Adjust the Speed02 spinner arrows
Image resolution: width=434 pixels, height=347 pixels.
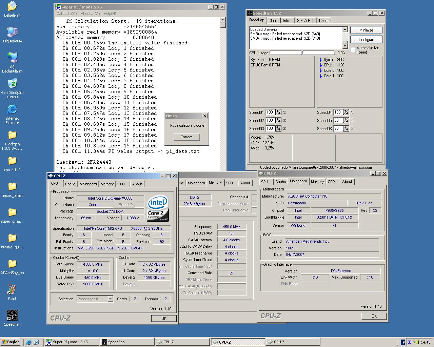pos(278,121)
